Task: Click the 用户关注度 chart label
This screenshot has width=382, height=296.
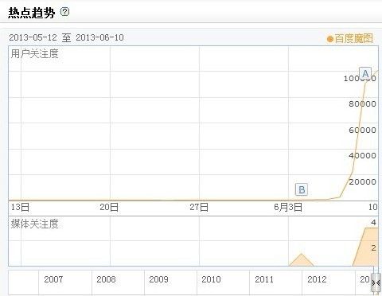Action: pyautogui.click(x=34, y=53)
